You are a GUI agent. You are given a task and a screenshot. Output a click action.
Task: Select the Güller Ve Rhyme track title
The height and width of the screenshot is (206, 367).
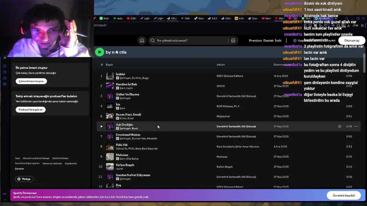click(127, 94)
